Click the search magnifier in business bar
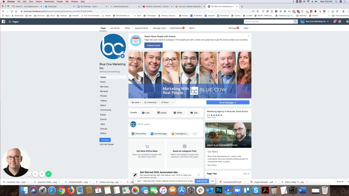Viewport: 349px width, 196px height. [x=295, y=22]
